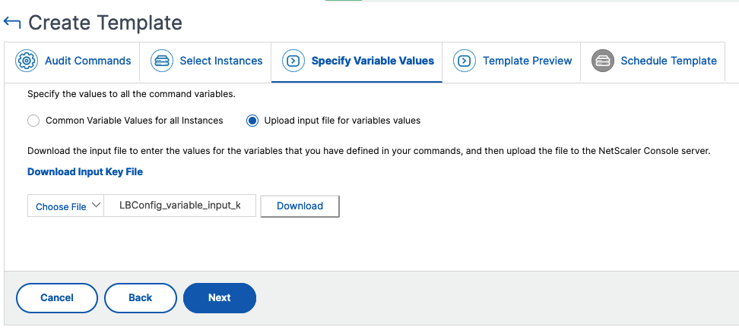This screenshot has height=333, width=739.
Task: Switch to the Select Instances tab
Action: pyautogui.click(x=205, y=61)
